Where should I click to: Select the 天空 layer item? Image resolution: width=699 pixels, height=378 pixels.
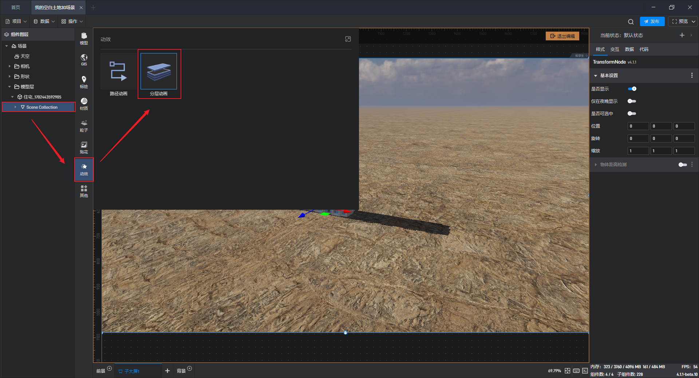coord(22,56)
